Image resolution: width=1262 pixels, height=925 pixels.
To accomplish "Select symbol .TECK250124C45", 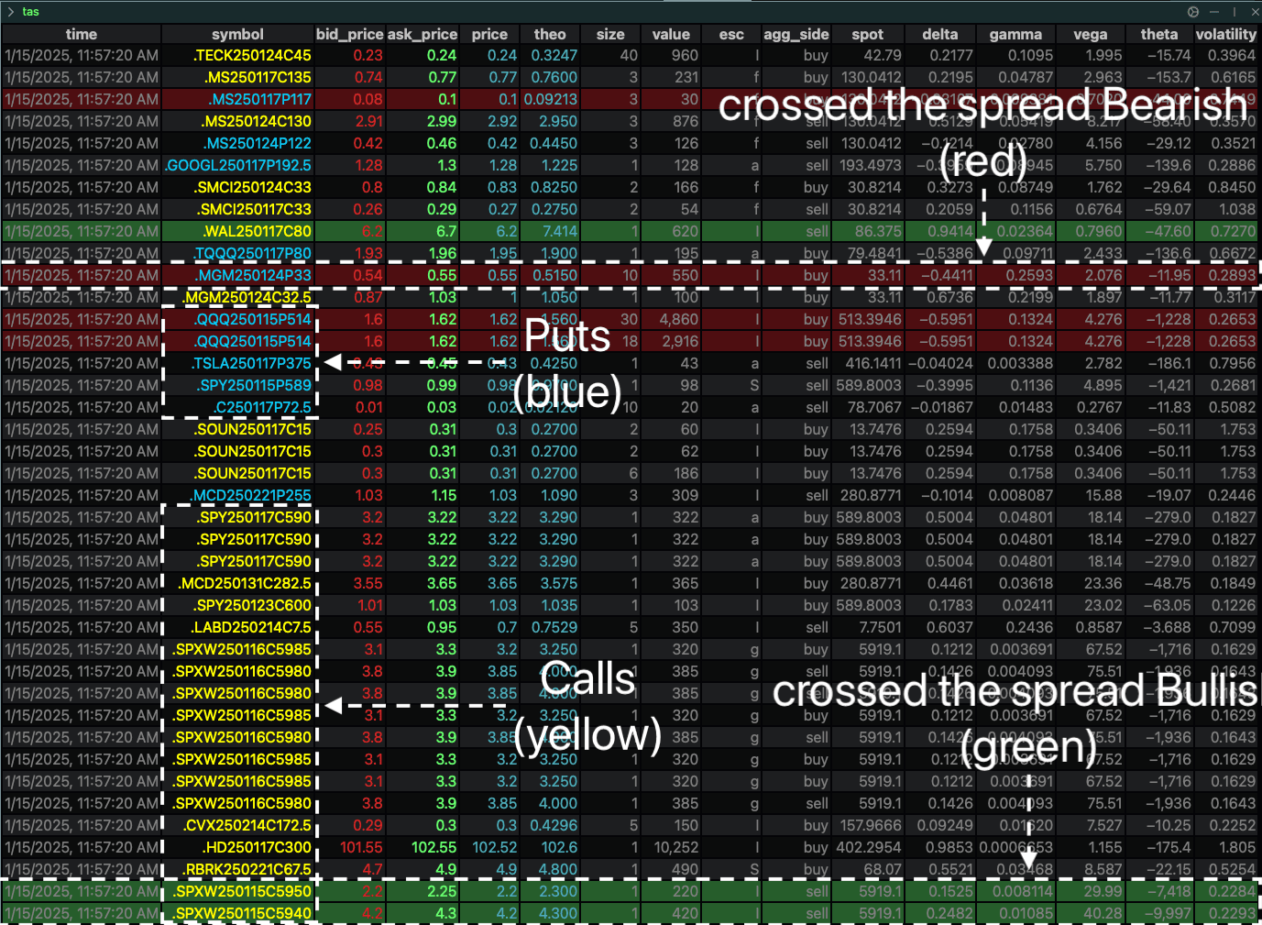I will click(x=252, y=55).
